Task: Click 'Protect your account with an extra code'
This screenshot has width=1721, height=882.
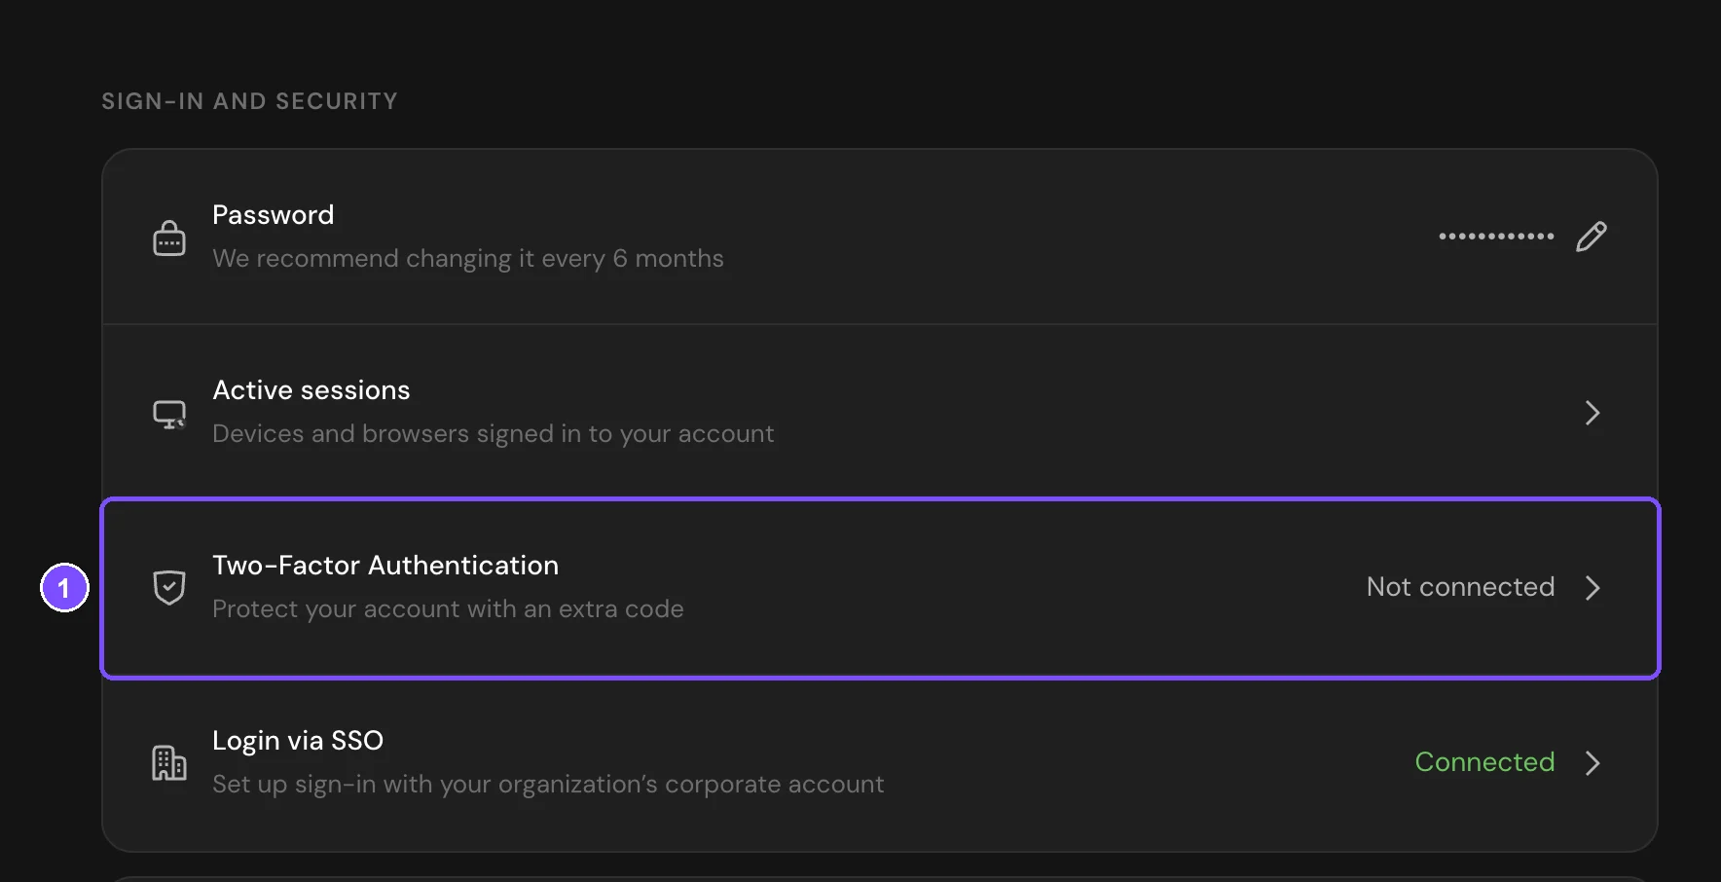Action: coord(448,609)
